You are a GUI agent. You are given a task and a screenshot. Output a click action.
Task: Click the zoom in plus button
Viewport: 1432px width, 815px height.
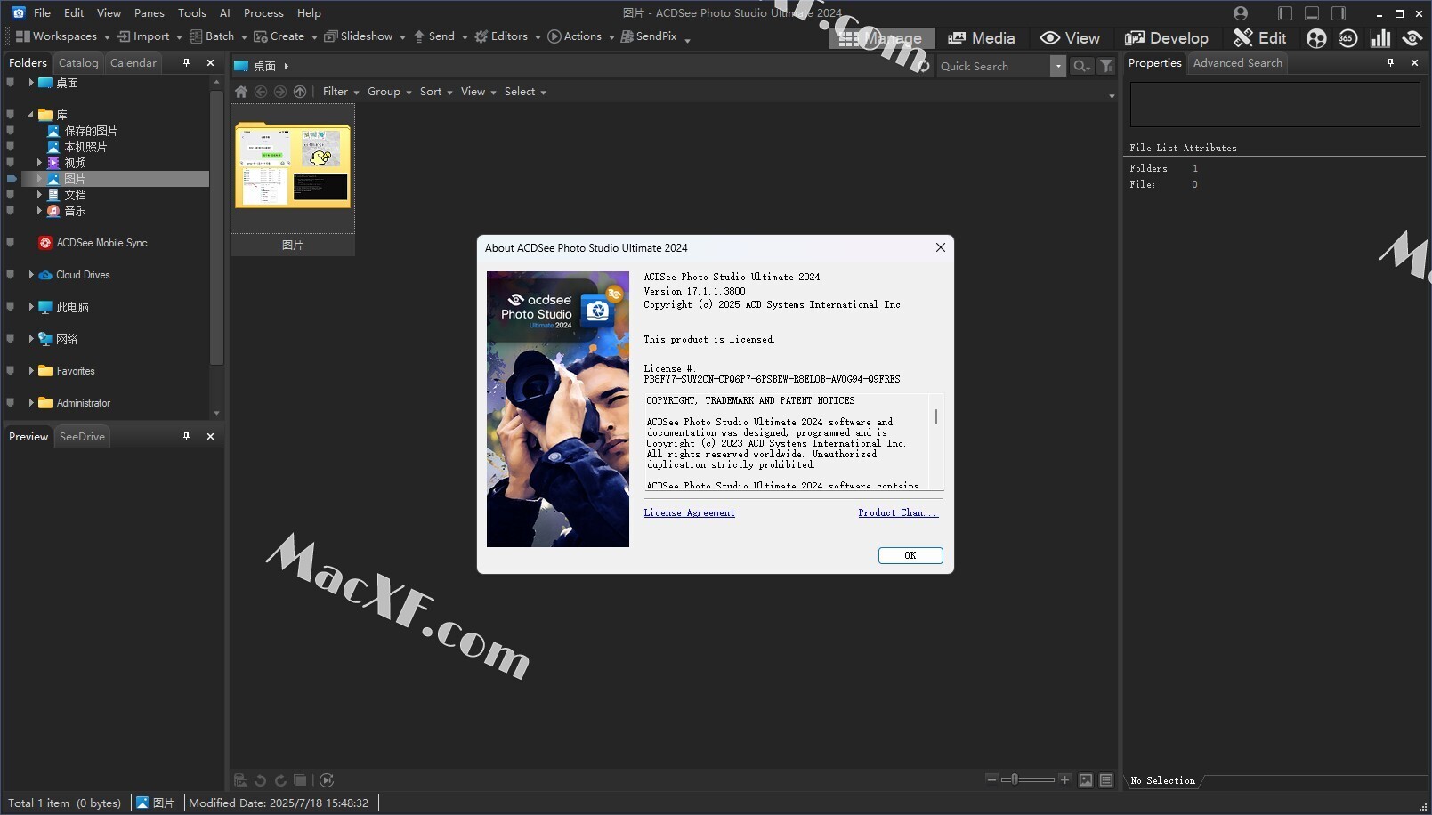coord(1064,779)
